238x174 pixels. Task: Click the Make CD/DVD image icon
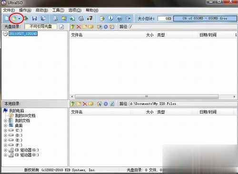tap(55, 19)
